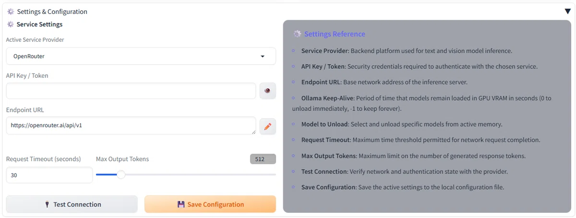Select the Request Timeout seconds field
This screenshot has height=218, width=576.
tap(49, 175)
